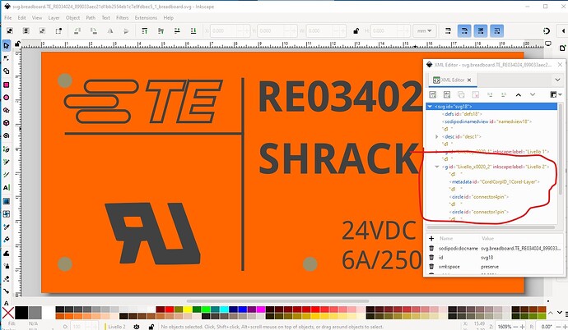568x330 pixels.
Task: Toggle rubberband touch selection icon
Action: 58,30
